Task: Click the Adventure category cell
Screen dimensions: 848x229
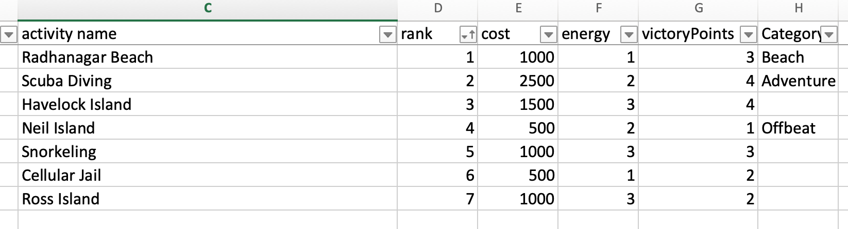Action: 799,81
